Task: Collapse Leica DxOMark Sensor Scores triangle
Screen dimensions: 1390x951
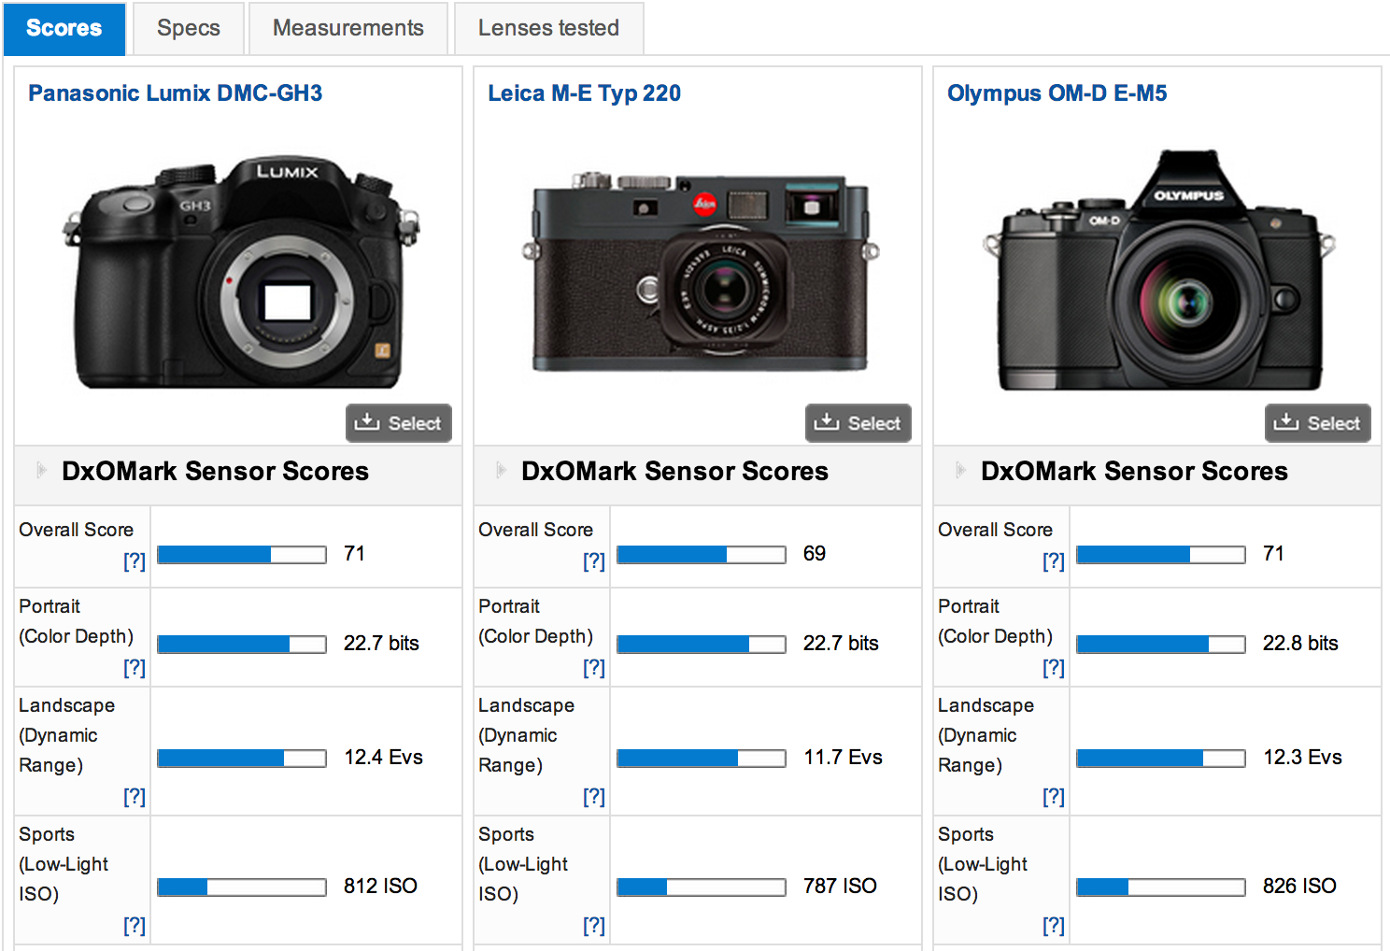Action: pos(501,470)
